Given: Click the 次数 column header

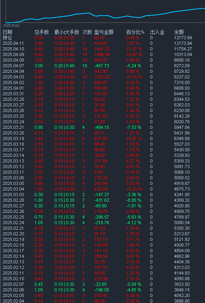Looking at the screenshot, I should click(87, 32).
